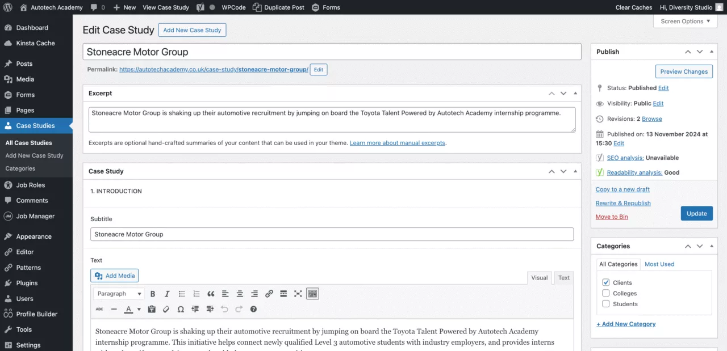The height and width of the screenshot is (351, 727).
Task: Click Clear Caches in the admin bar
Action: [x=634, y=7]
